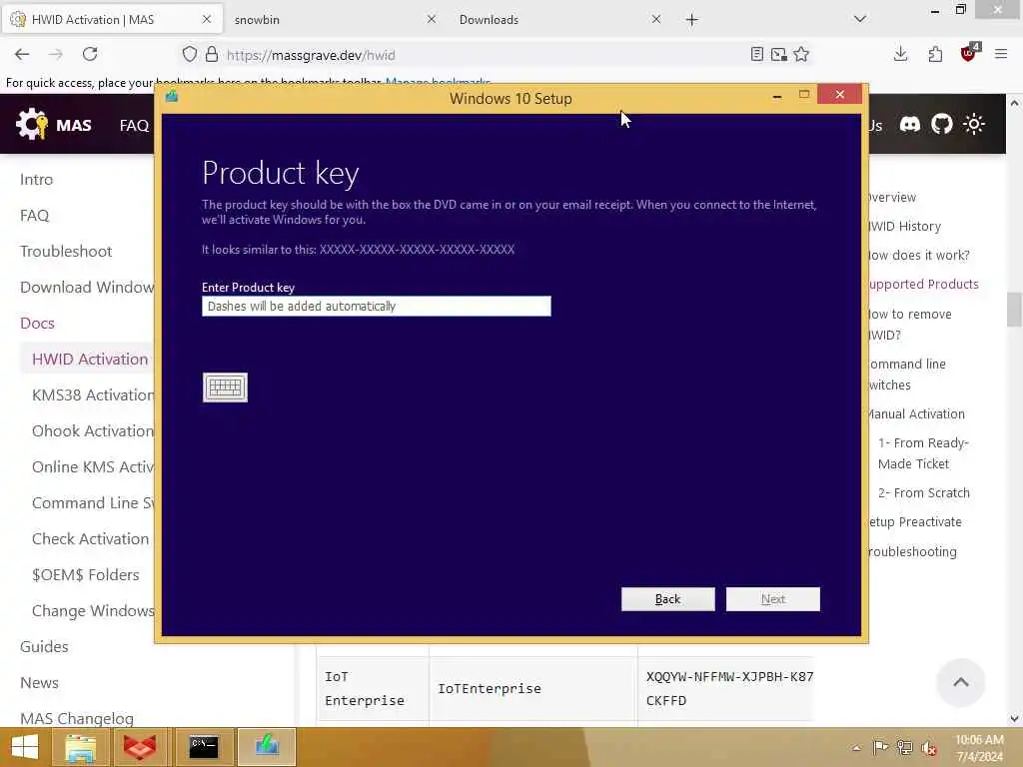
Task: Click the Back button in Windows 10 Setup
Action: pos(667,599)
